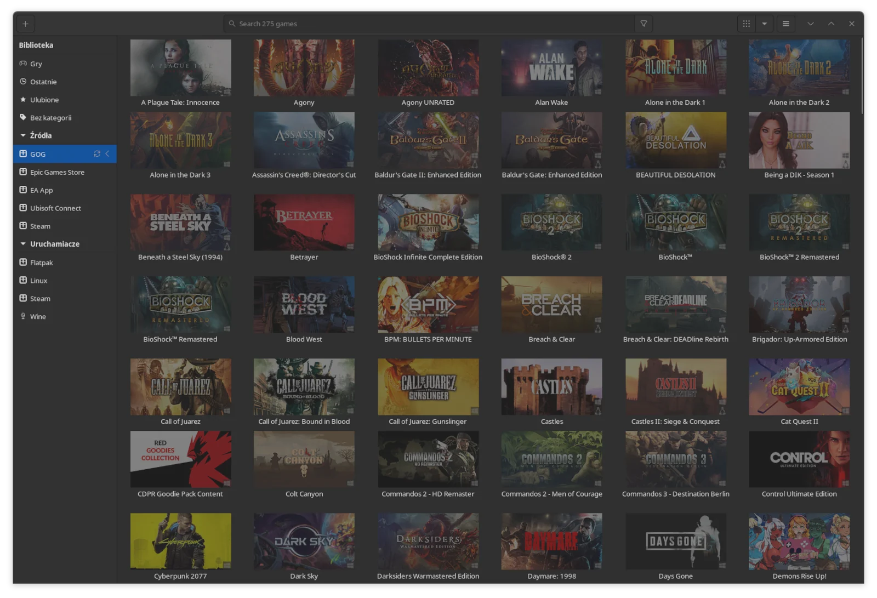Select Castles II: Siege & Conquest cover
The width and height of the screenshot is (877, 598).
pyautogui.click(x=676, y=387)
